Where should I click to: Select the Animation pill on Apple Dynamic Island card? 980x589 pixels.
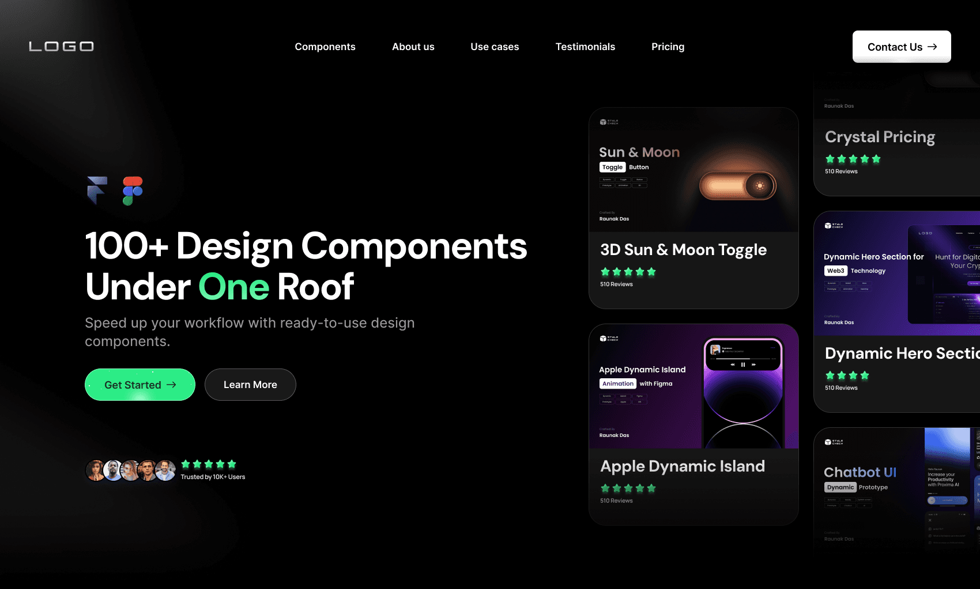point(617,383)
